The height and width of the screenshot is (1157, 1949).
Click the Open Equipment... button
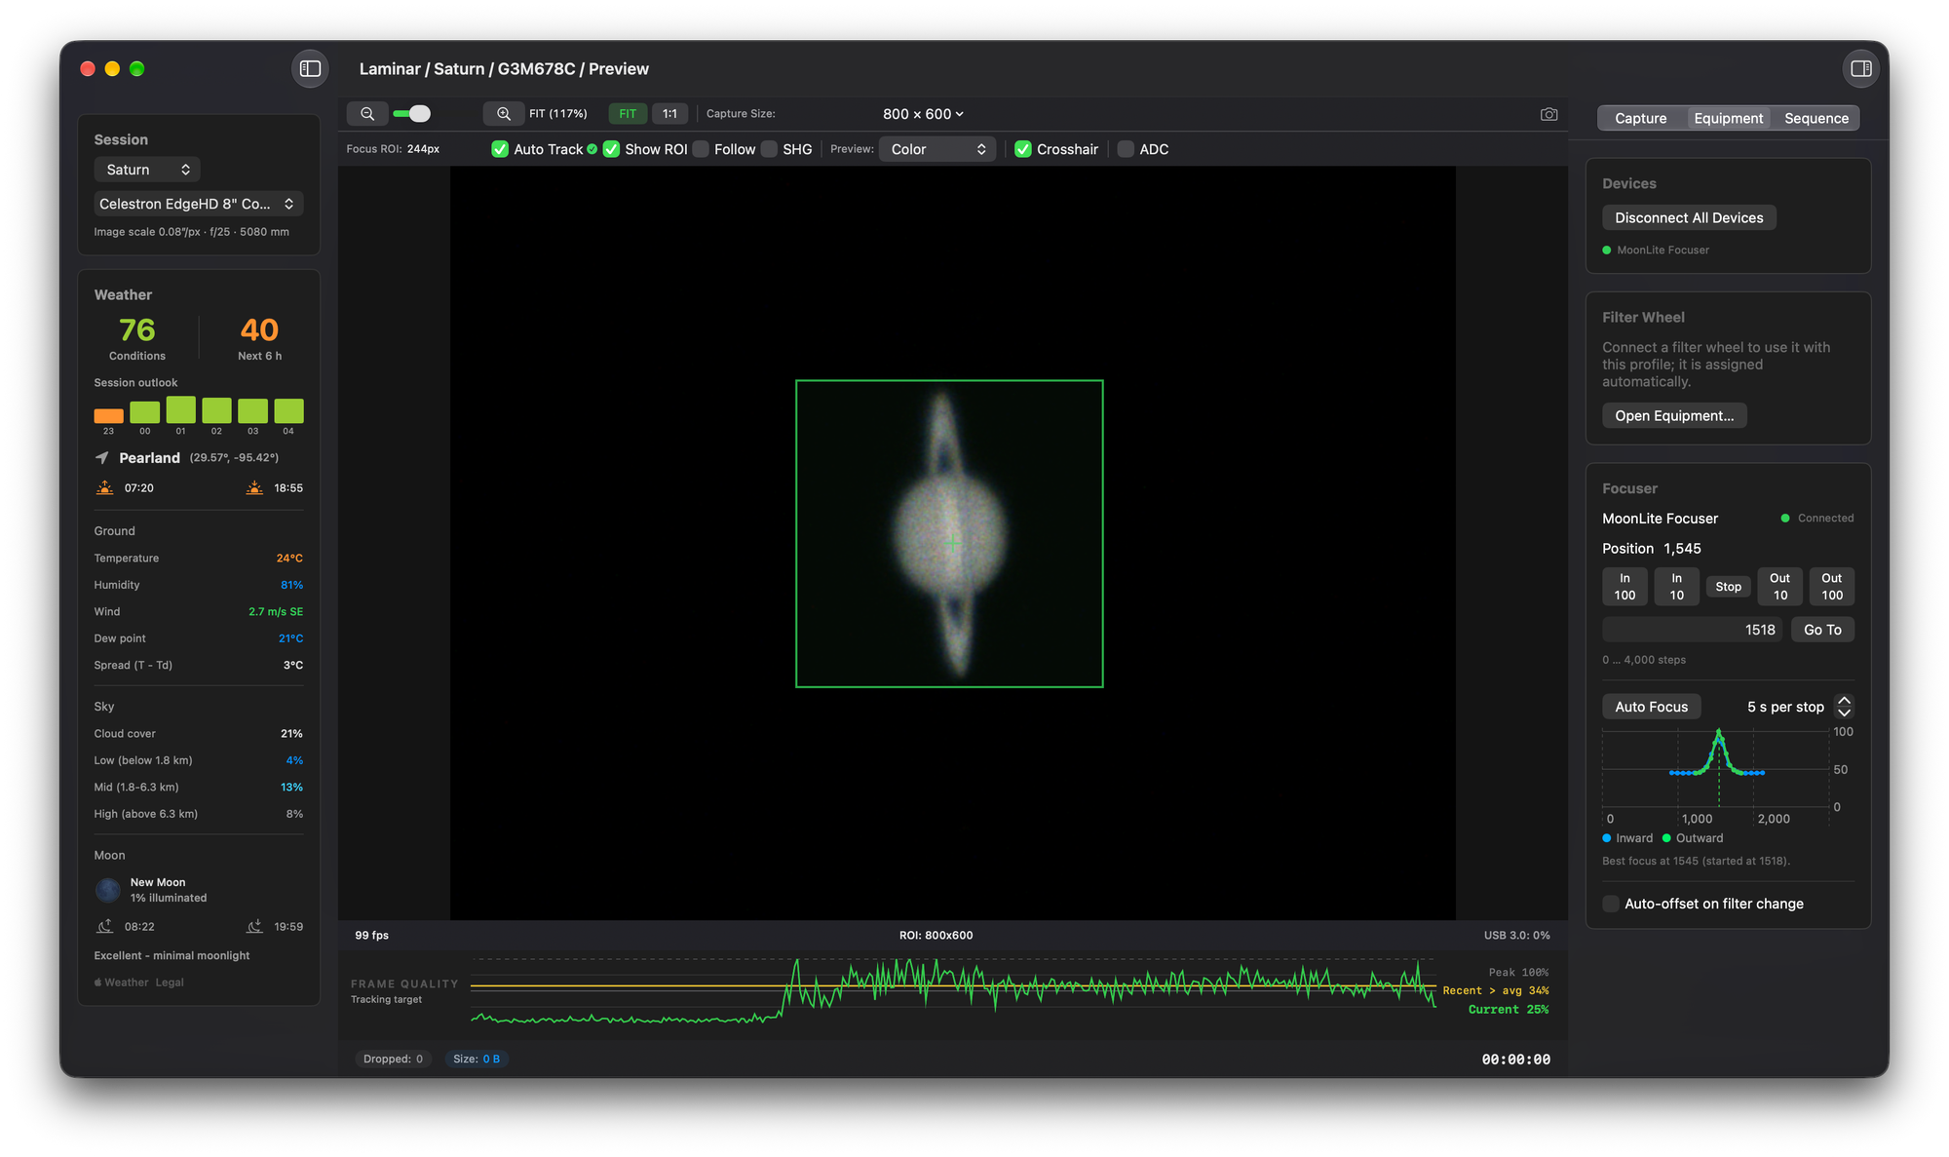pos(1674,416)
